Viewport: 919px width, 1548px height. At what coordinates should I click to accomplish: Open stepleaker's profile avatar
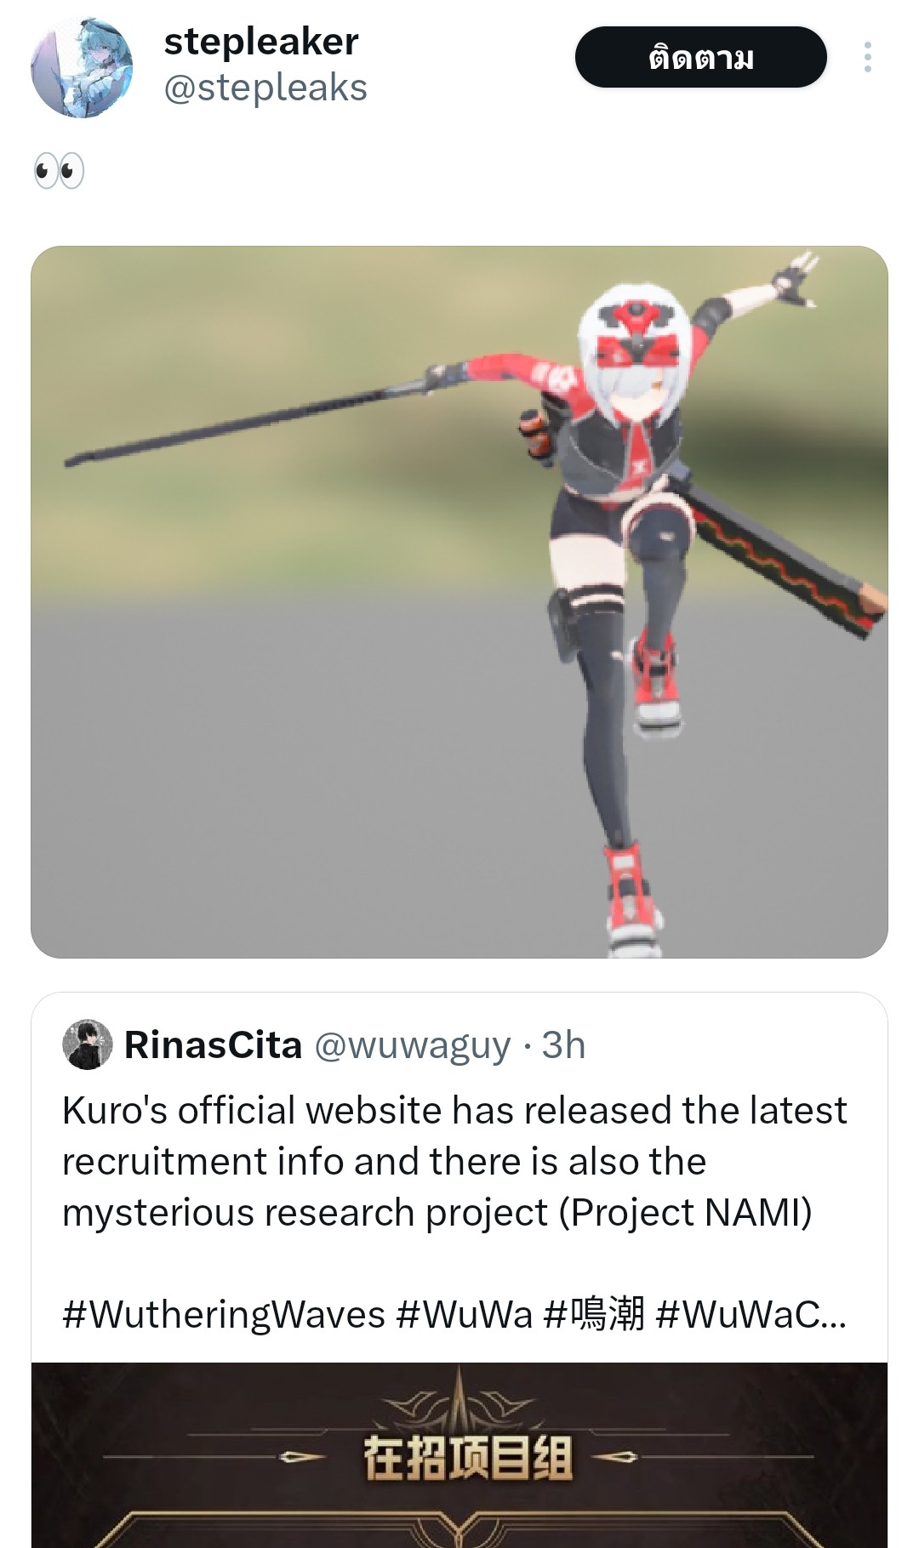(82, 68)
